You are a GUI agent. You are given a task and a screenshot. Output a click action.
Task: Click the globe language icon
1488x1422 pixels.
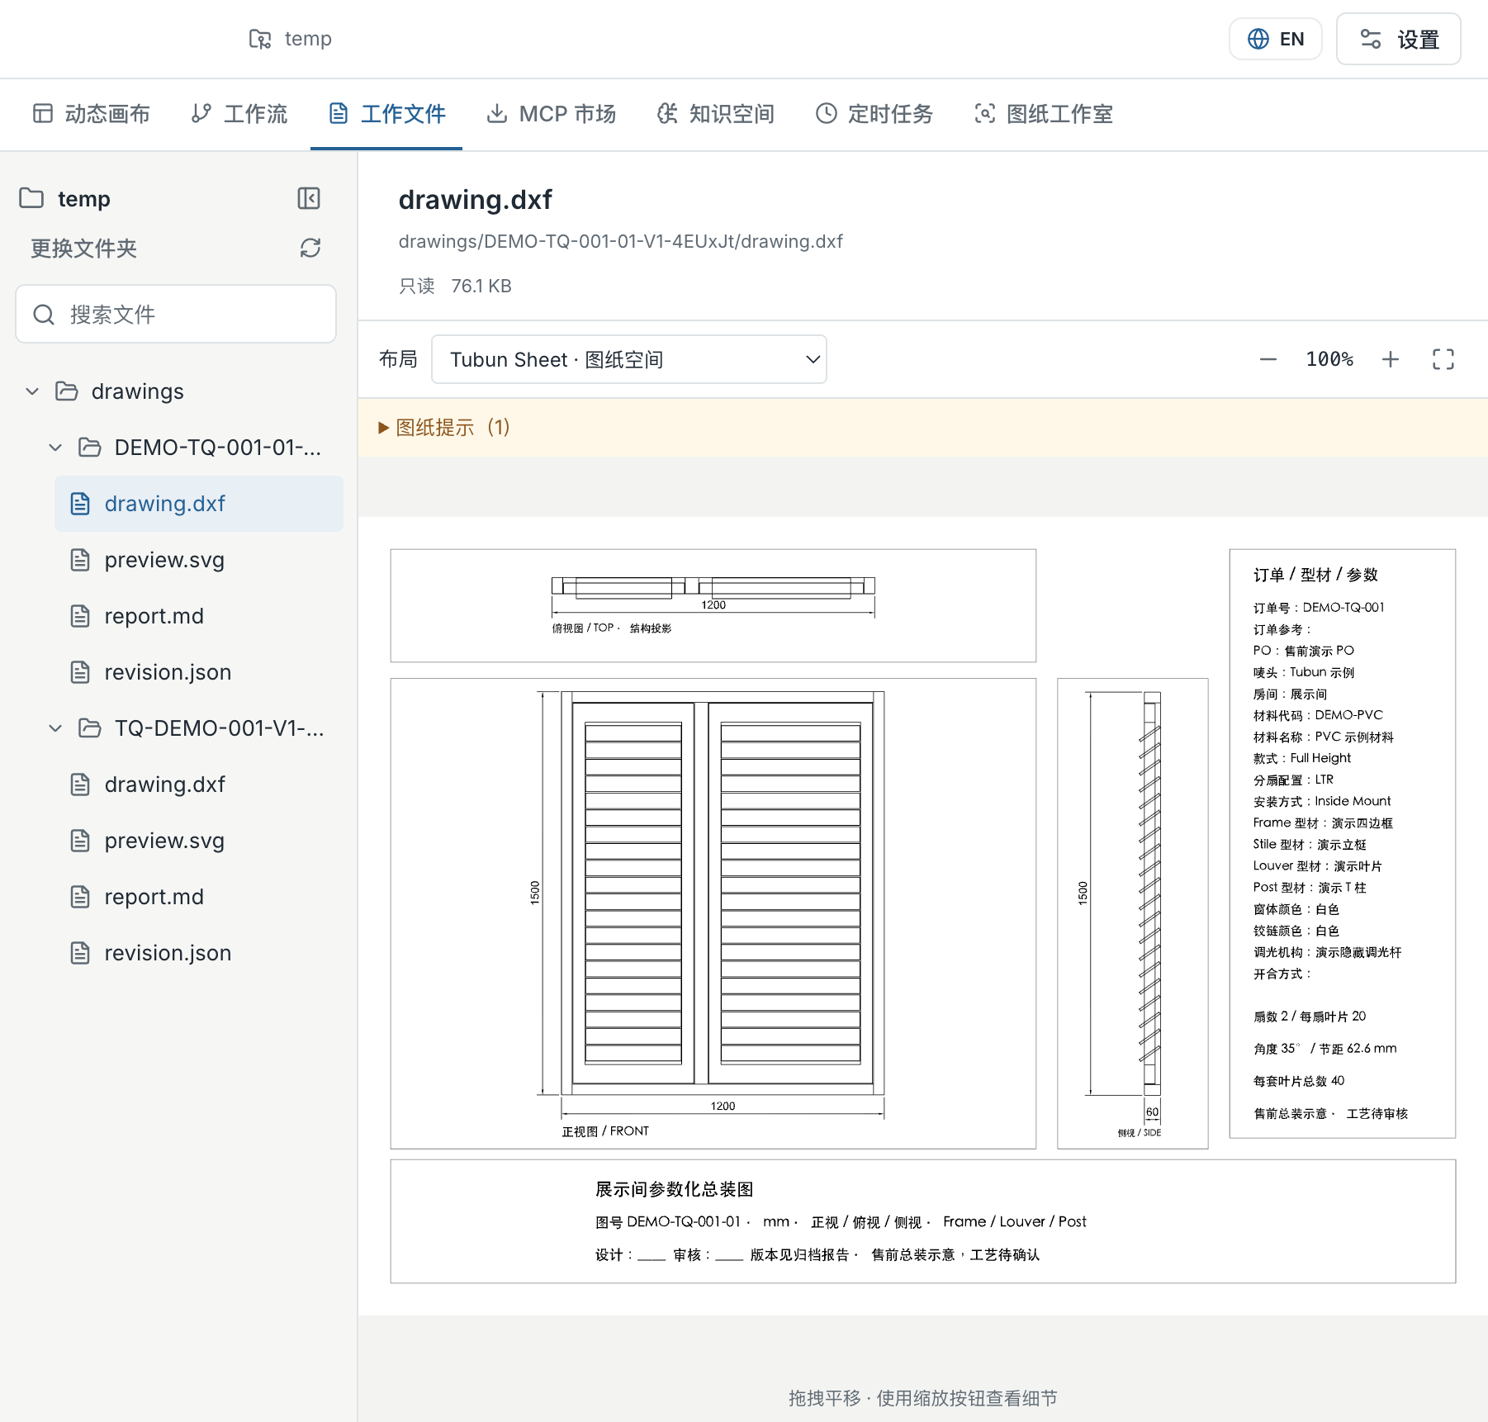[x=1258, y=39]
